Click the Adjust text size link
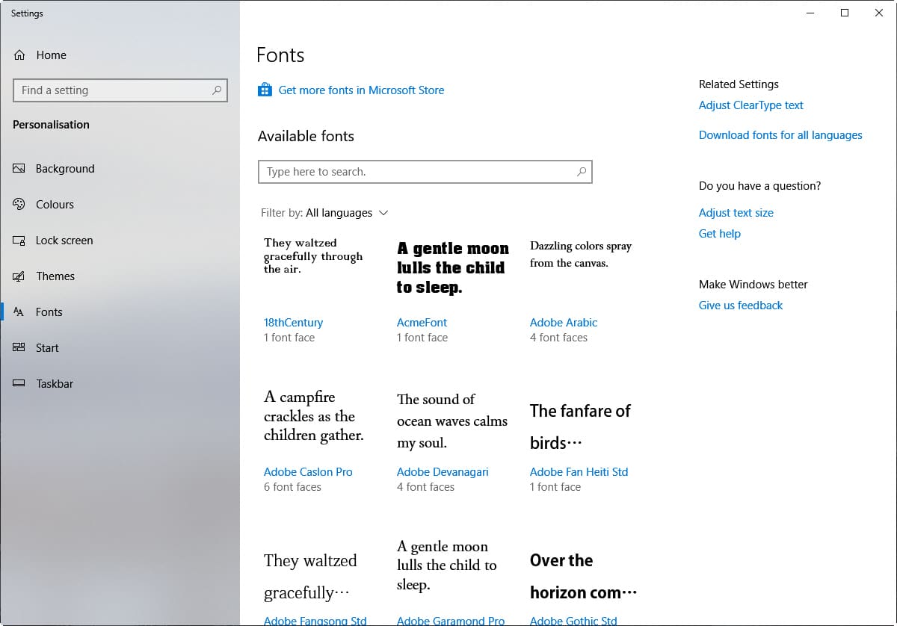Screen dimensions: 897x626 point(736,213)
